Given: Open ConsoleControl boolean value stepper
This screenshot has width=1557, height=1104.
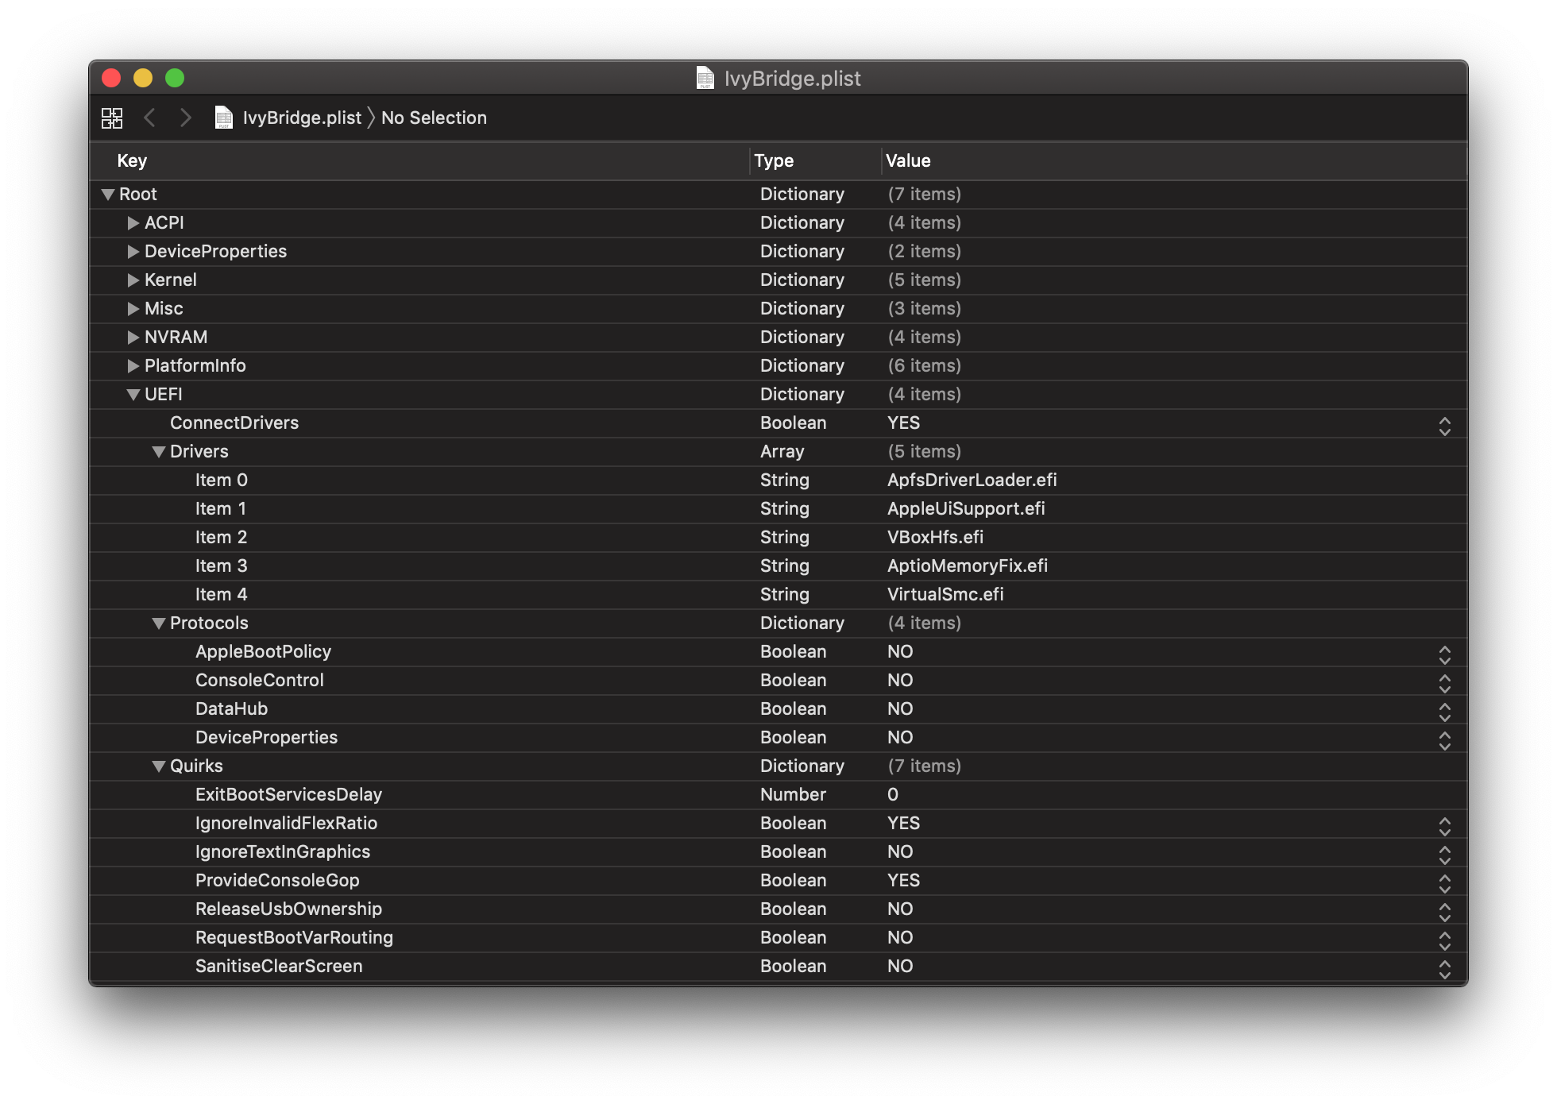Looking at the screenshot, I should pyautogui.click(x=1445, y=684).
